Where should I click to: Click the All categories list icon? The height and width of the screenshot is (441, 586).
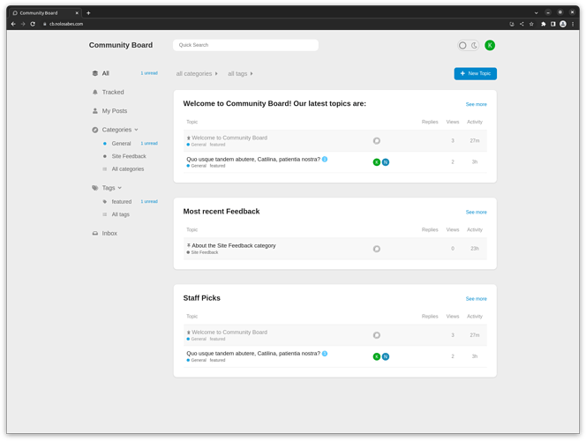[x=105, y=169]
